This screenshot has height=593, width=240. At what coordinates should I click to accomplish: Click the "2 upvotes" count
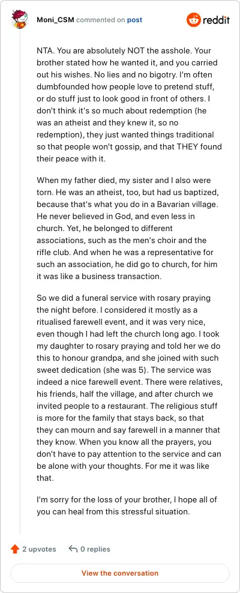pos(39,549)
